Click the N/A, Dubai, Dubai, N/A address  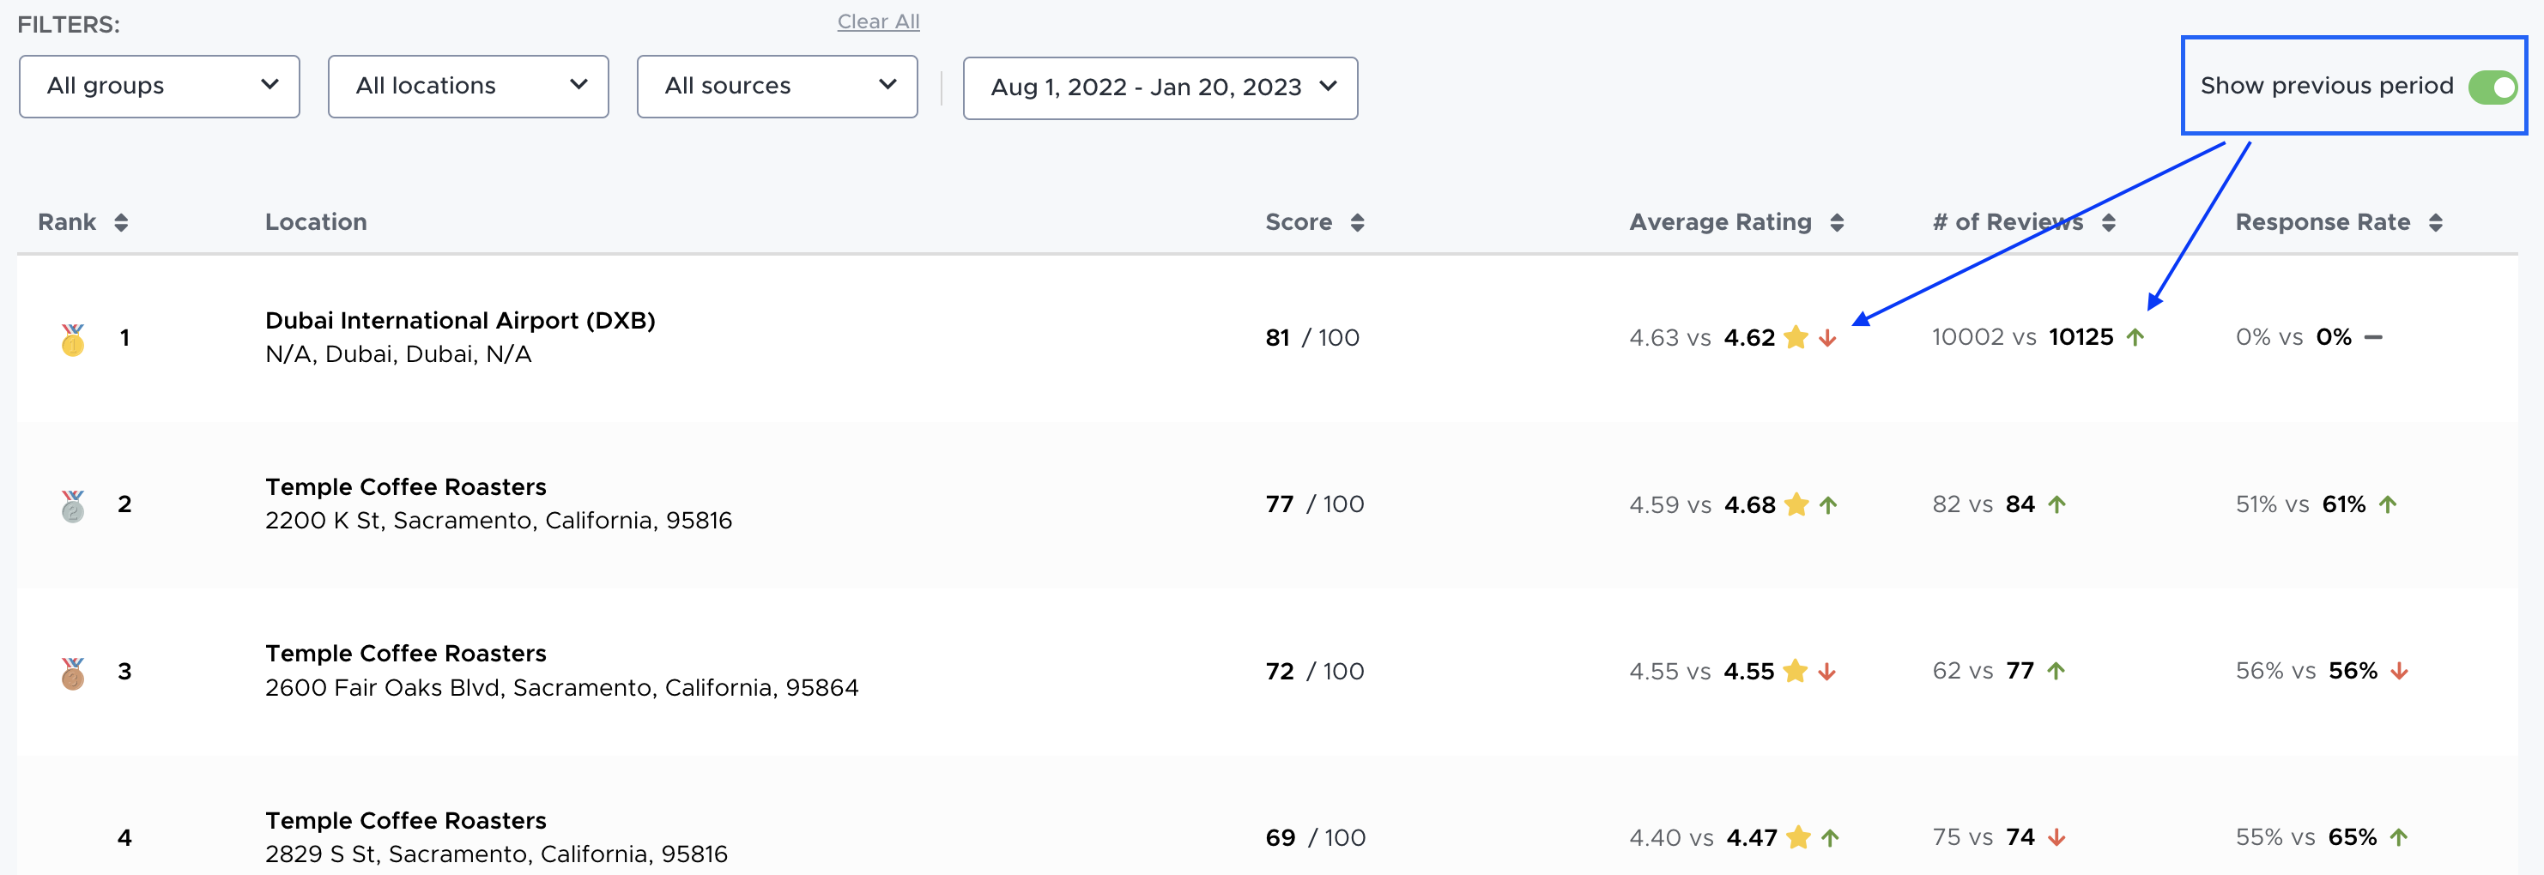tap(398, 353)
